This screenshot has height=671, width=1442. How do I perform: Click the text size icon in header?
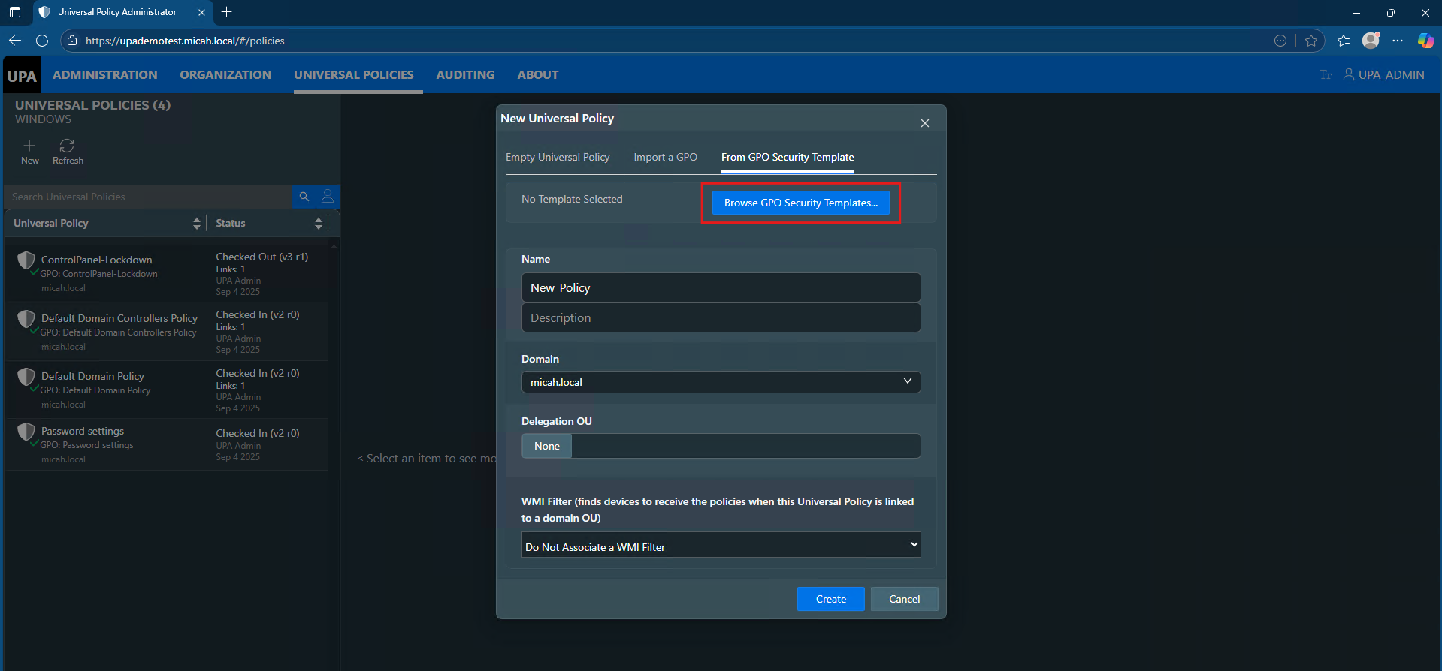point(1325,75)
